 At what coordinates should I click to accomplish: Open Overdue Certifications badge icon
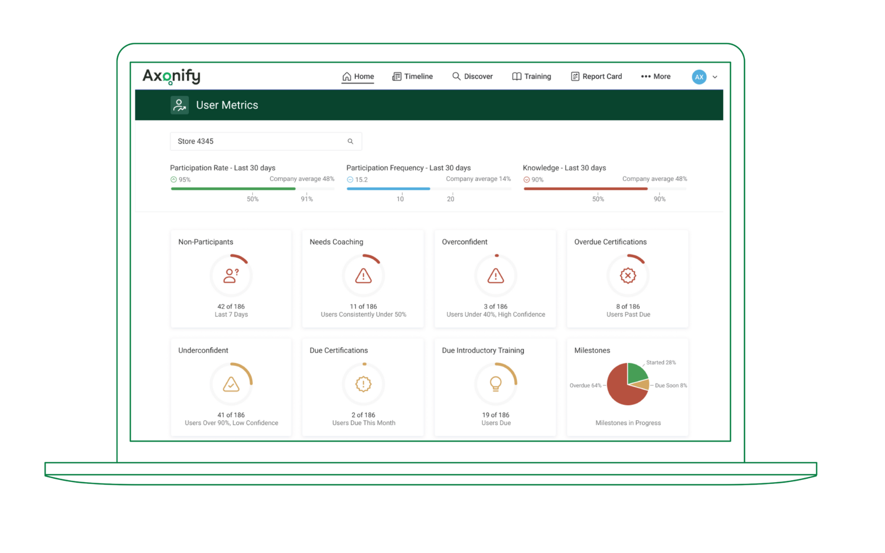tap(628, 276)
